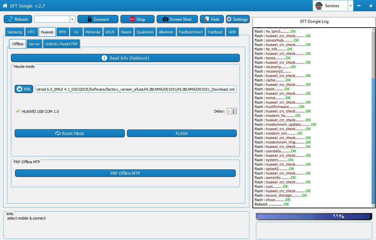Select the Offline sub-tab
376x240 pixels.
[x=18, y=44]
